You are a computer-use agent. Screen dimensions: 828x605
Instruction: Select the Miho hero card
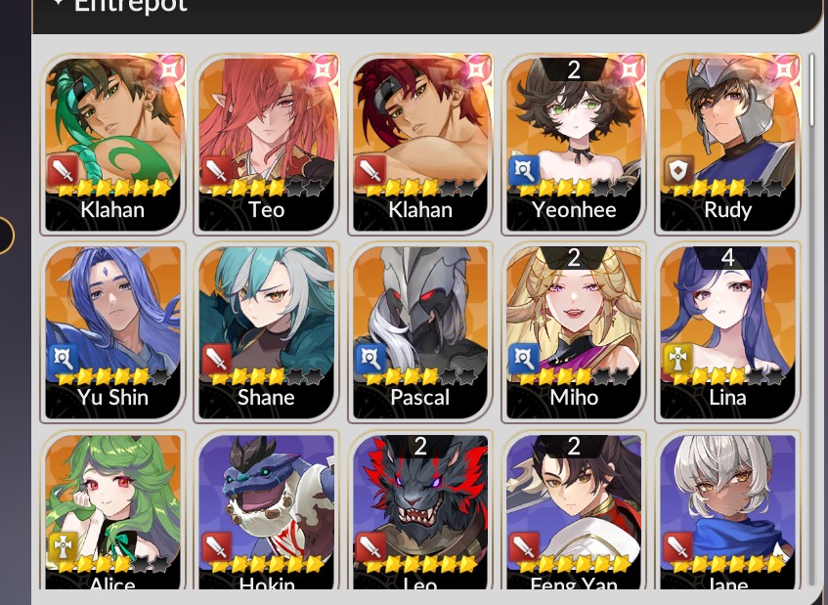click(574, 331)
